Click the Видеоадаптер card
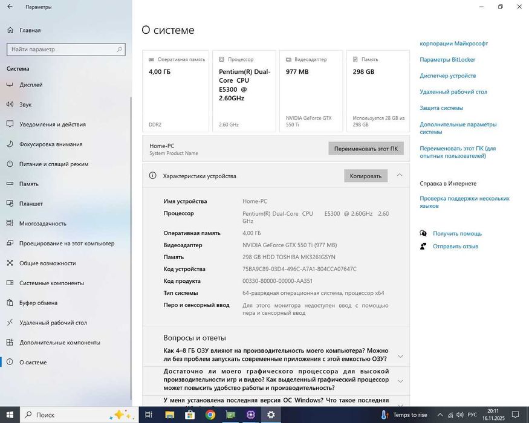 click(x=311, y=91)
